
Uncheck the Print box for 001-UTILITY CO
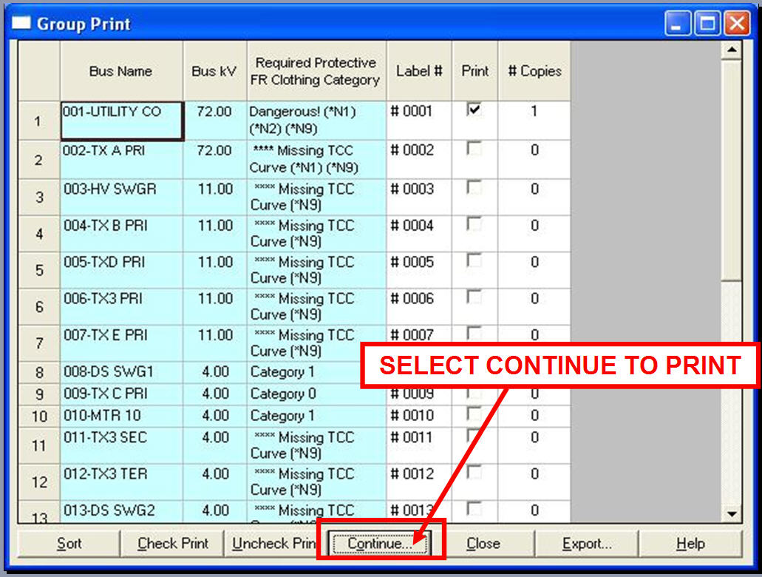474,110
